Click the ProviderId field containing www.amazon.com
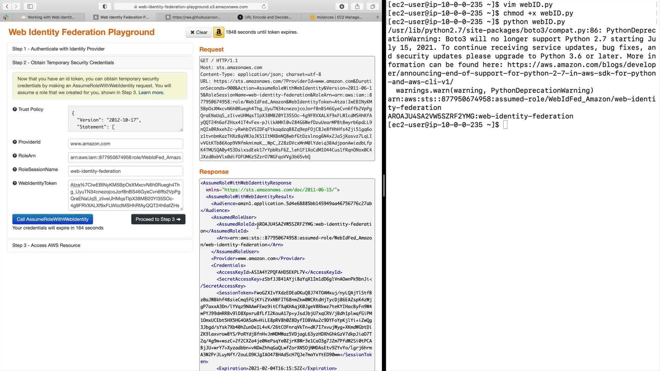The height and width of the screenshot is (371, 660). pos(126,143)
